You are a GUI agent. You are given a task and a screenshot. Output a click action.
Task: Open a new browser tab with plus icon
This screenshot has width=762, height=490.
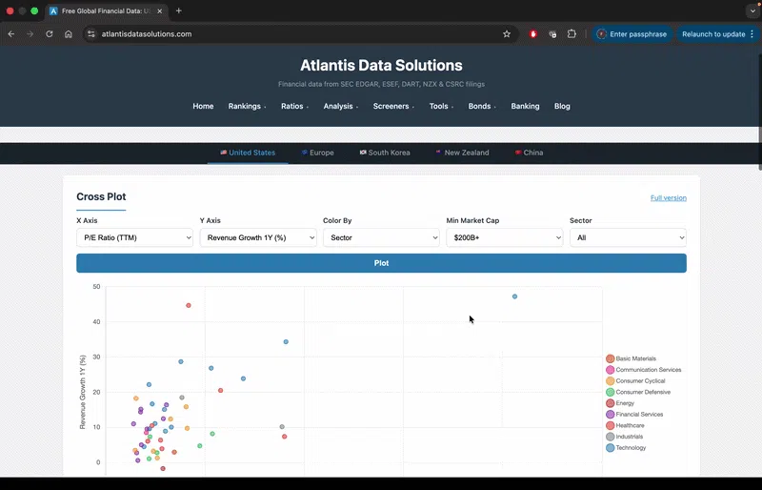pyautogui.click(x=178, y=10)
